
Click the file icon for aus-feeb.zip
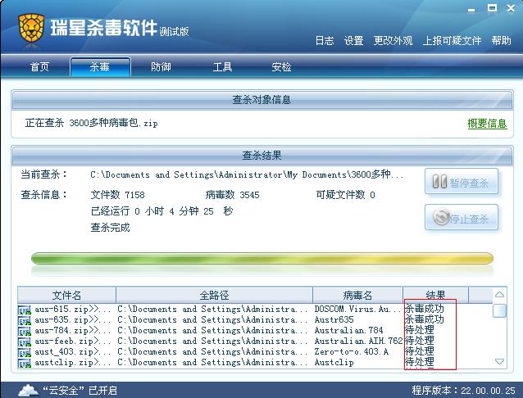click(25, 342)
